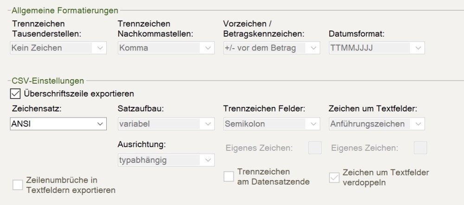Image resolution: width=464 pixels, height=205 pixels.
Task: Expand Vorzeichen / Betragskennzeichen dropdown
Action: click(271, 48)
